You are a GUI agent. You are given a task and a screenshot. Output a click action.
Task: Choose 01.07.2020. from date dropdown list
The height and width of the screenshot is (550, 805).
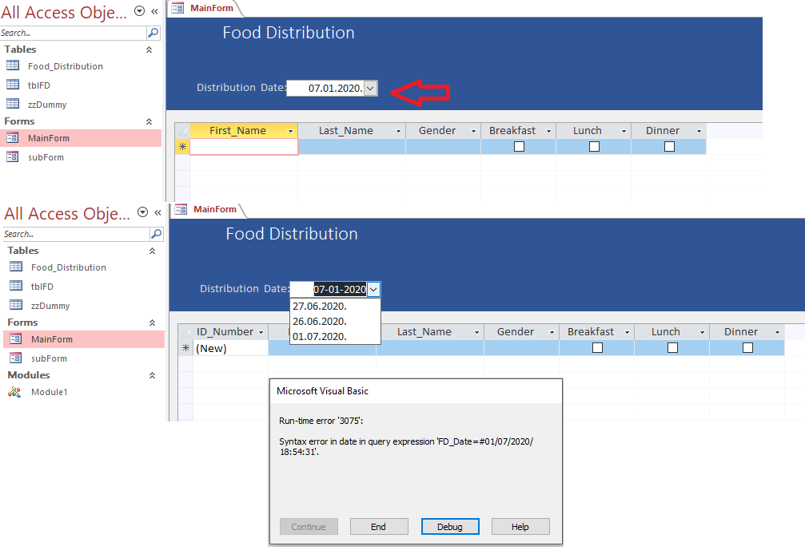335,336
